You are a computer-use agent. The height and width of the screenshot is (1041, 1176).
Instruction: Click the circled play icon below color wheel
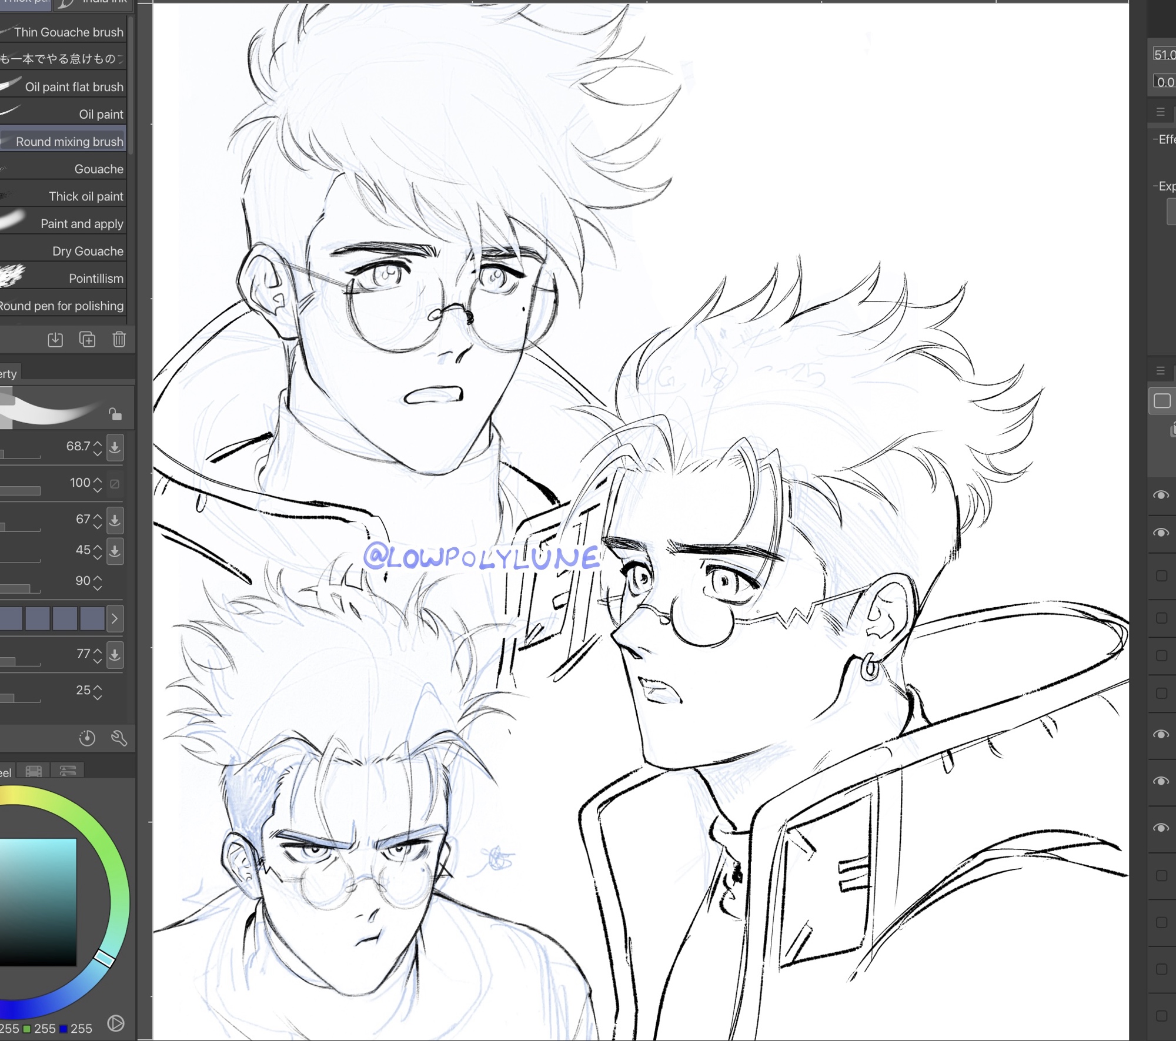click(x=116, y=1023)
